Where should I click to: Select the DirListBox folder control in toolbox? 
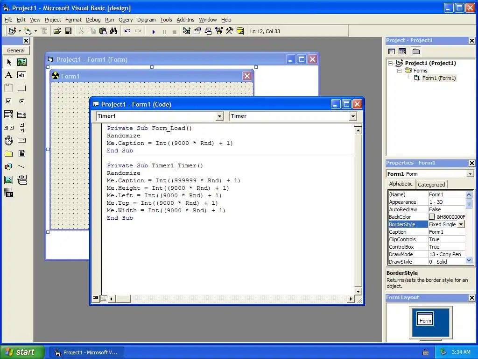[x=9, y=153]
